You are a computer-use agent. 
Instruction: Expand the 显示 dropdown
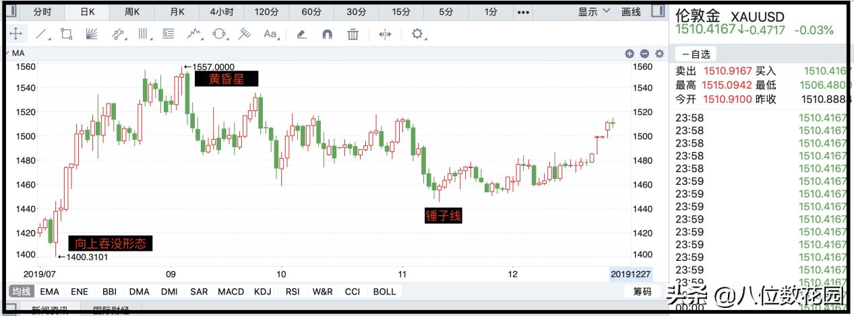click(x=594, y=11)
